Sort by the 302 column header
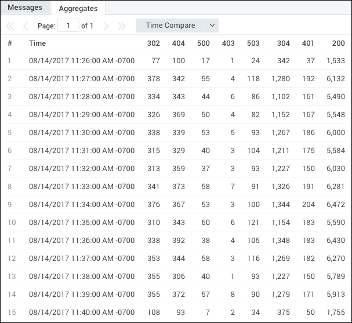 pyautogui.click(x=154, y=43)
